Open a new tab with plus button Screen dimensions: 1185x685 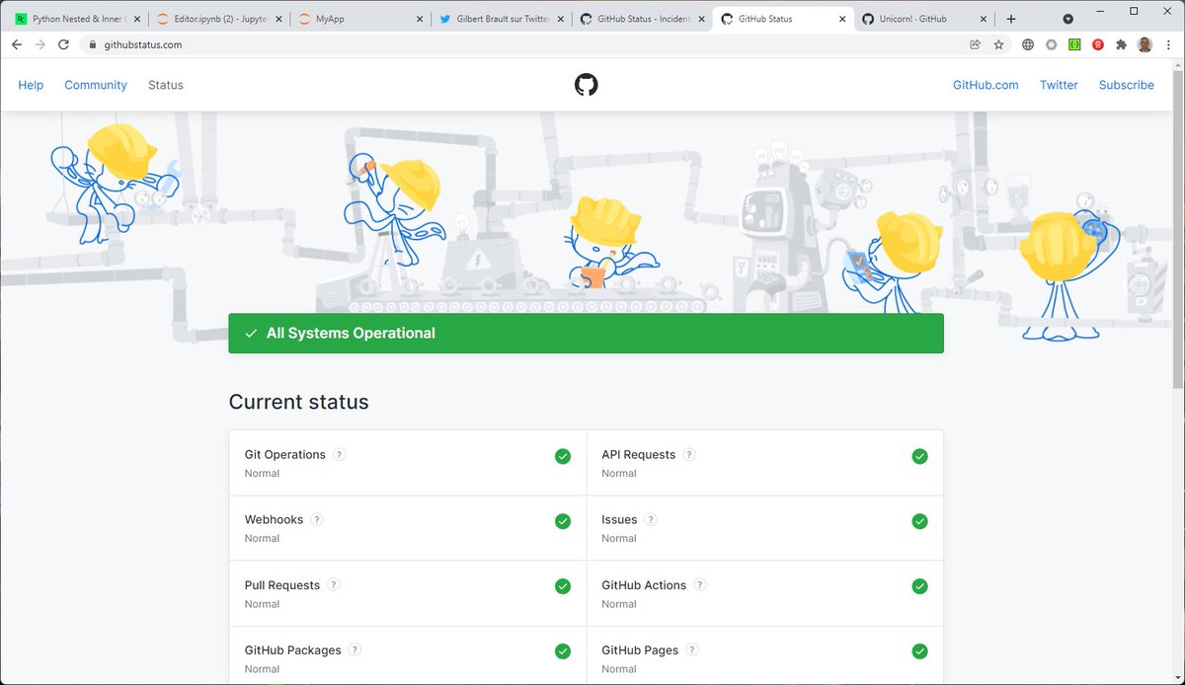tap(1011, 19)
